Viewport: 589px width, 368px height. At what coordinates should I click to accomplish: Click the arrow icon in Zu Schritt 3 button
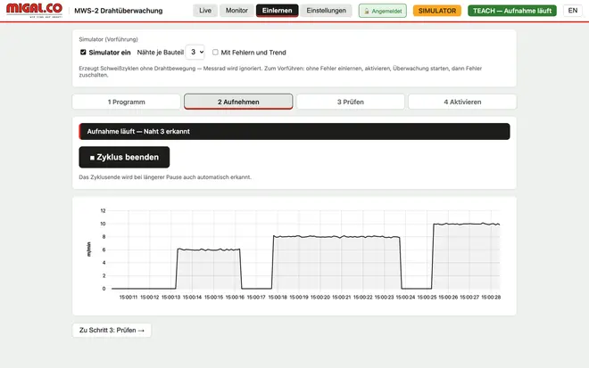(x=141, y=331)
